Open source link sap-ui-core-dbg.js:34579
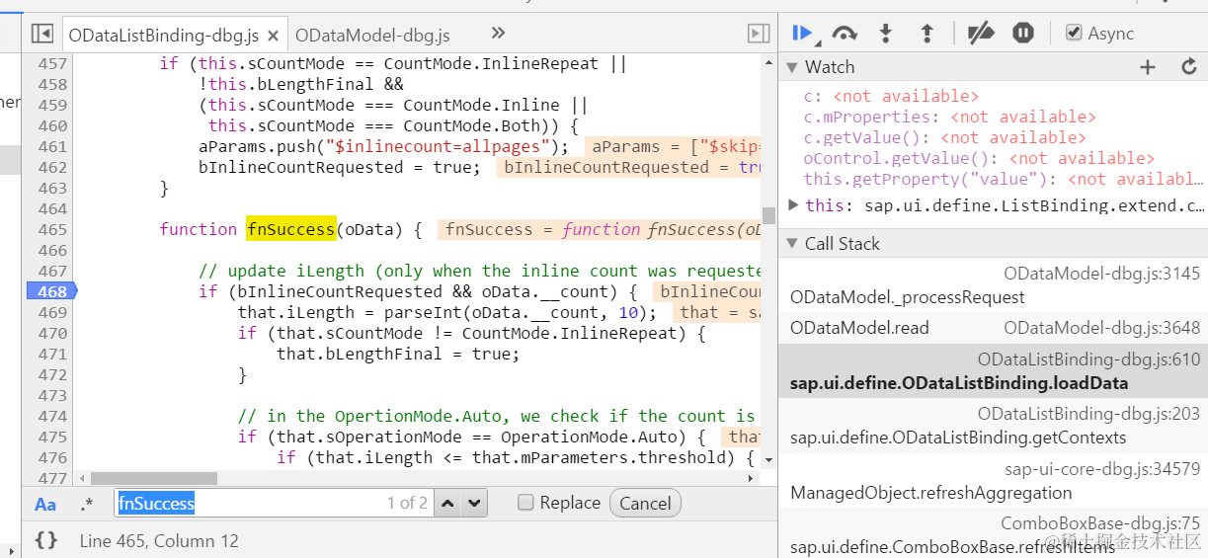 click(x=1102, y=469)
